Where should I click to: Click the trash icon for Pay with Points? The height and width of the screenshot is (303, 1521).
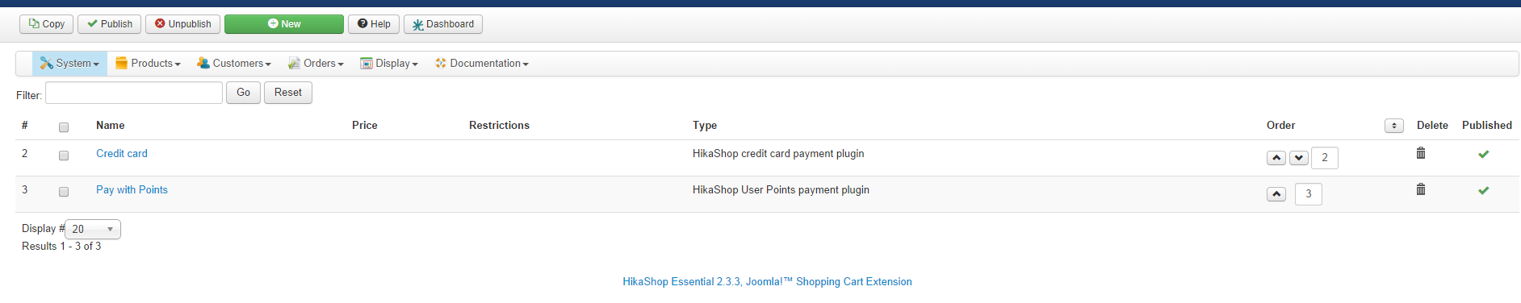click(1421, 189)
